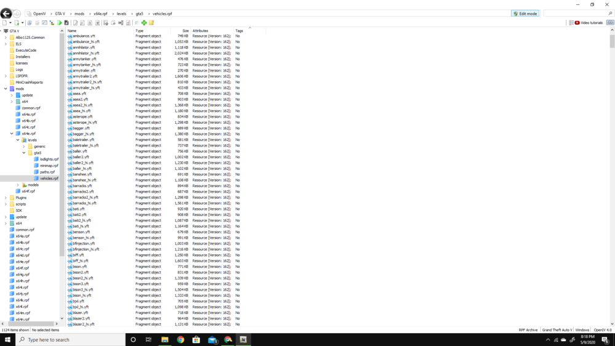This screenshot has height=346, width=615.
Task: Click the text document toolbar icon
Action: pyautogui.click(x=90, y=23)
